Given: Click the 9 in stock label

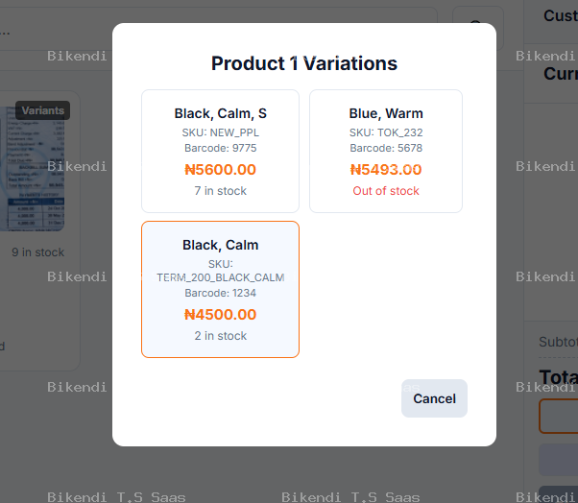Looking at the screenshot, I should coord(38,252).
